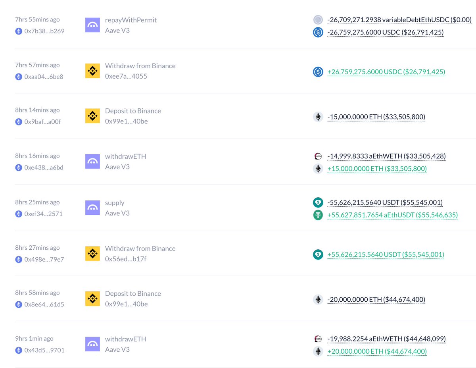476x368 pixels.
Task: Click USDT icon next to -55,626,215.5640 USDT
Action: click(x=318, y=202)
